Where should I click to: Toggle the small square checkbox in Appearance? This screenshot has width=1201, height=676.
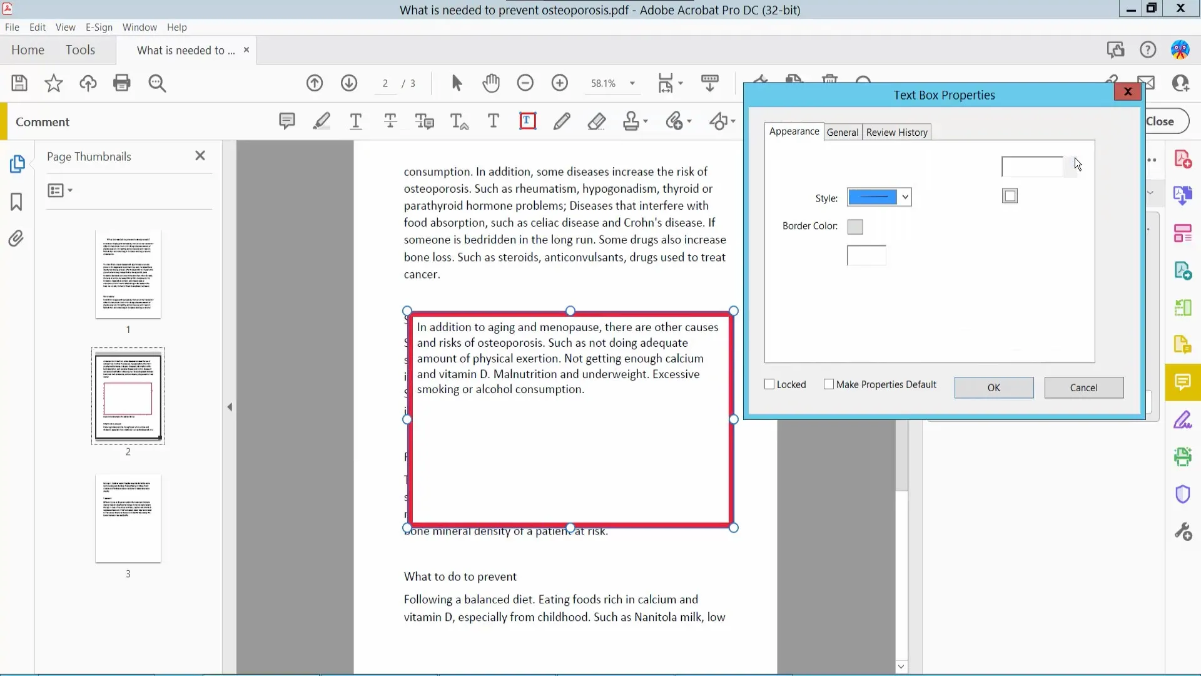[x=1010, y=196]
